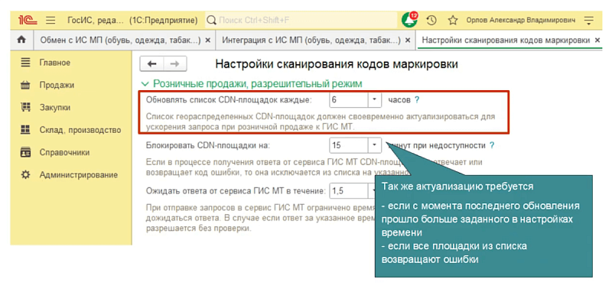This screenshot has height=292, width=612.
Task: Open the hamburger main menu
Action: [x=50, y=20]
